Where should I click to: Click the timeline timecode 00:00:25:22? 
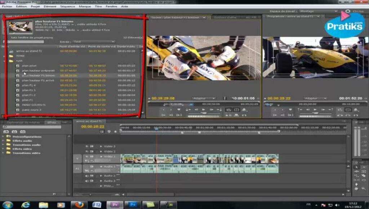click(93, 126)
